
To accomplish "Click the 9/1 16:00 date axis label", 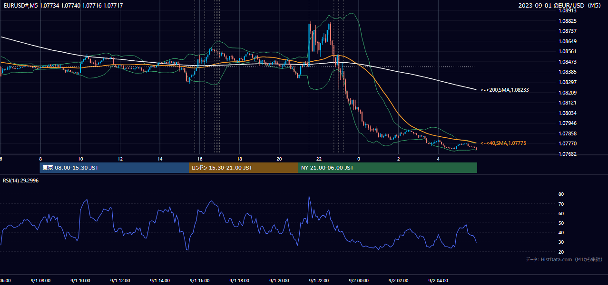I will click(200, 281).
